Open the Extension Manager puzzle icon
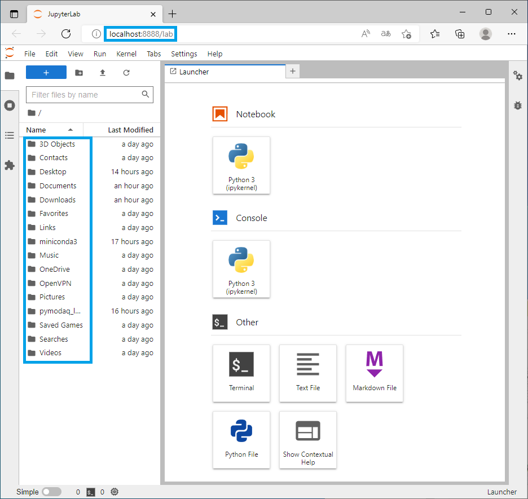This screenshot has height=499, width=528. coord(10,165)
